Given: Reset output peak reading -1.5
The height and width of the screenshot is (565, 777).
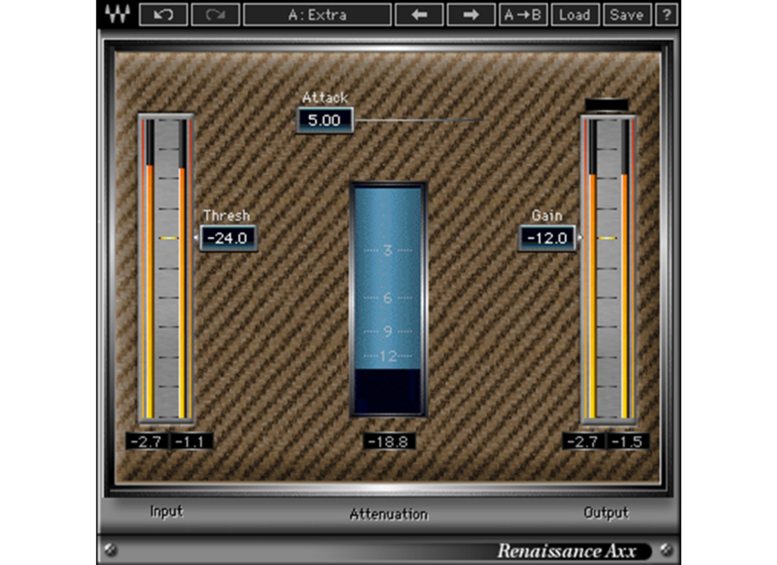Looking at the screenshot, I should point(627,442).
